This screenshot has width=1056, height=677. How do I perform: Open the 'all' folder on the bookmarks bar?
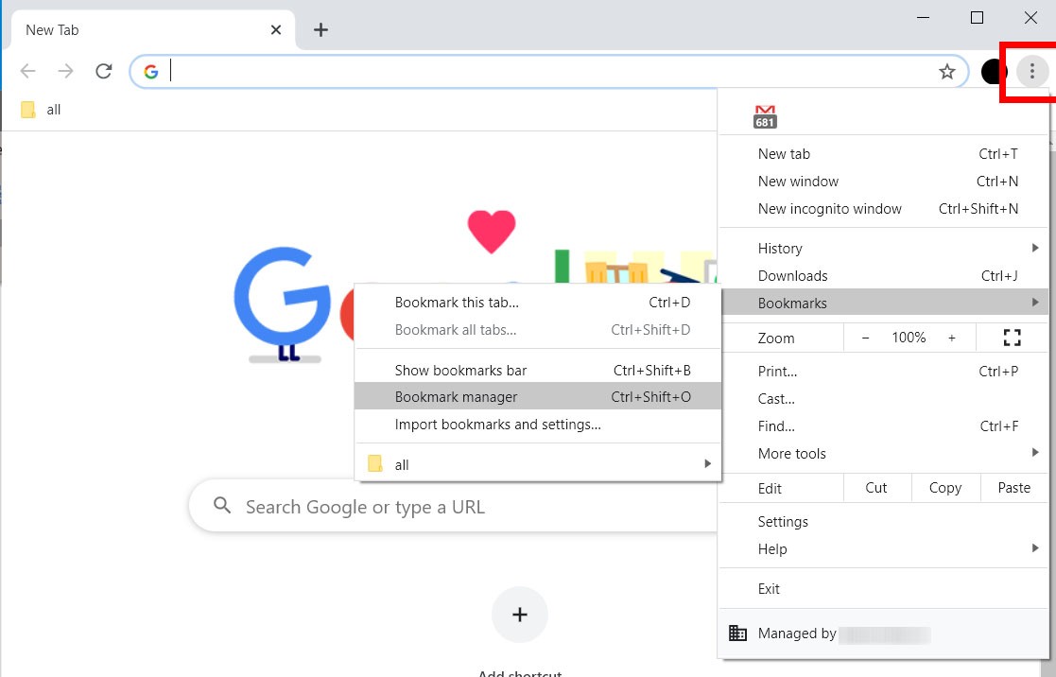pos(42,109)
